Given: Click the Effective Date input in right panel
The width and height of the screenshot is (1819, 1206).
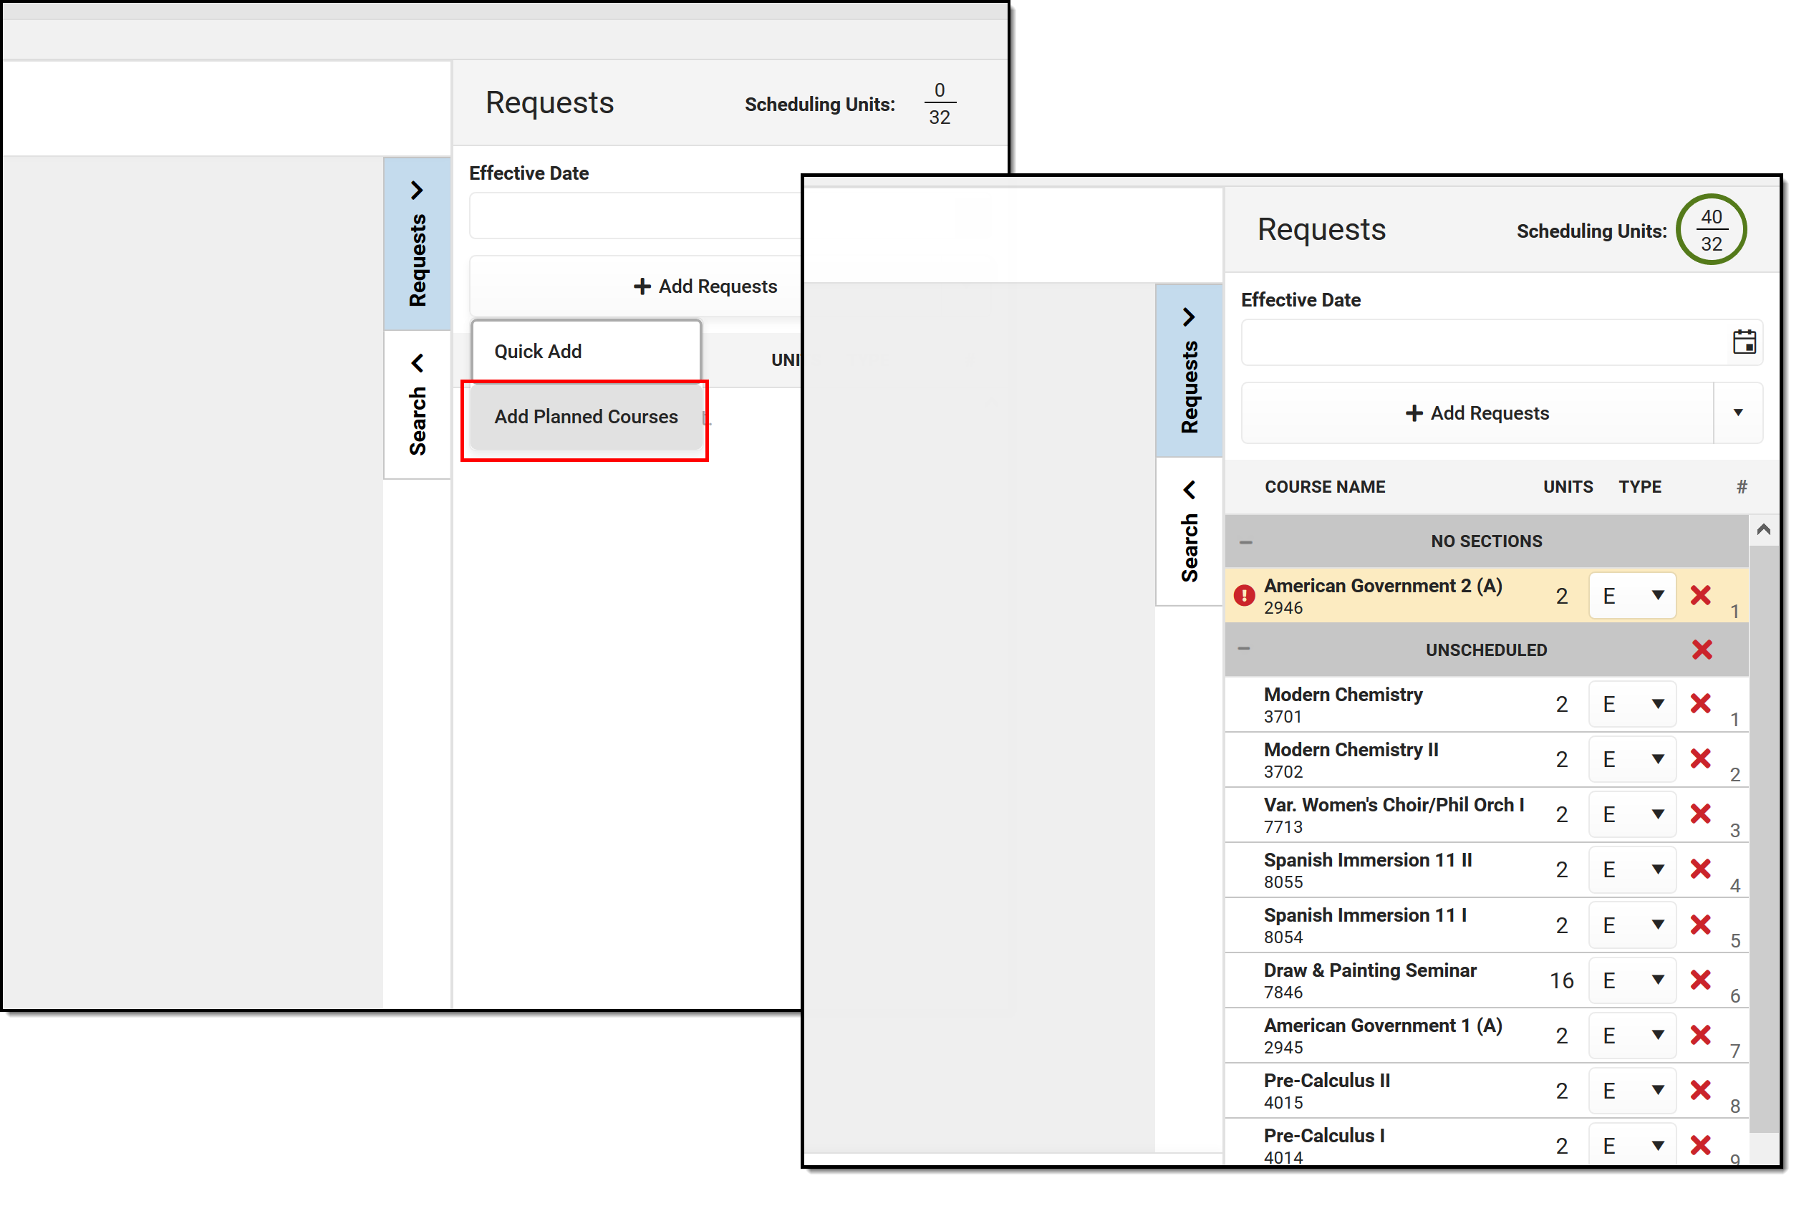Looking at the screenshot, I should pos(1480,342).
